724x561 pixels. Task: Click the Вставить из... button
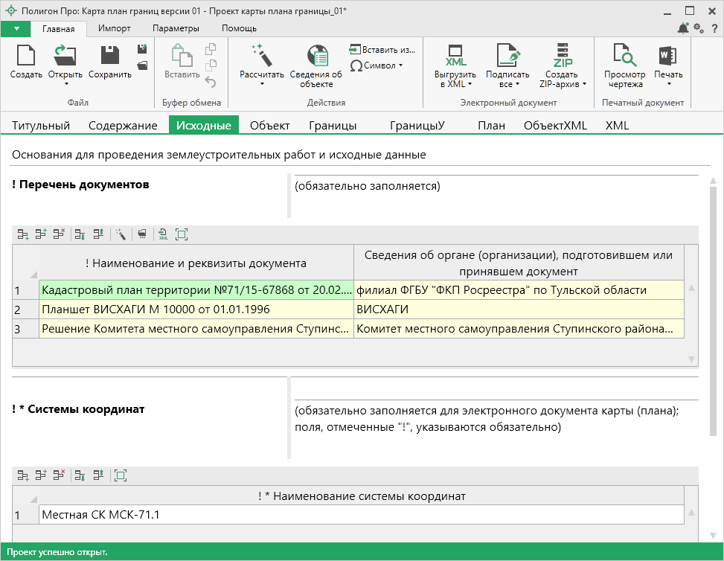[382, 50]
